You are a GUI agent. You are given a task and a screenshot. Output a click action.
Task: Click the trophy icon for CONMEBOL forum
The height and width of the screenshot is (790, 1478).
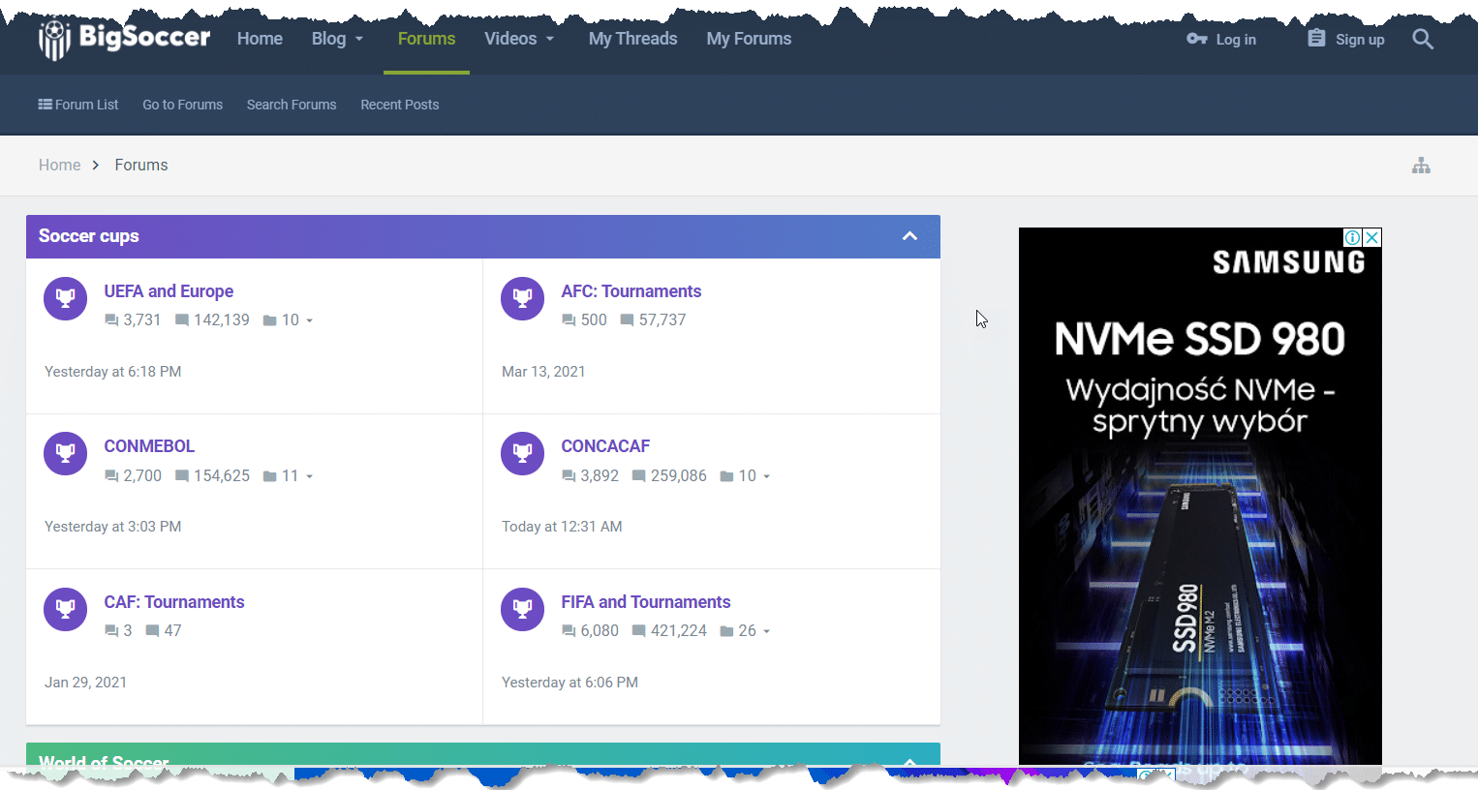tap(65, 453)
